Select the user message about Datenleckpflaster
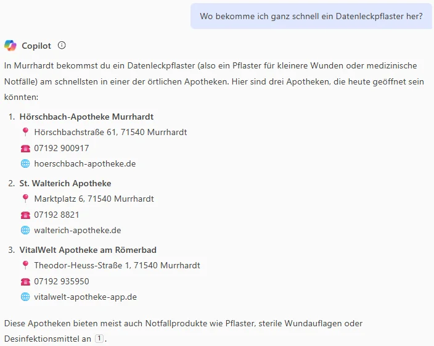Screen dimensions: 434x346 click(311, 16)
